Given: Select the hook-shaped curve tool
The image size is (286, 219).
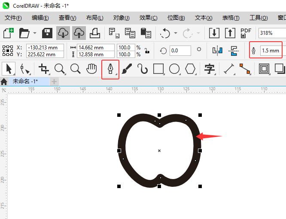Looking at the screenshot, I should point(143,69).
